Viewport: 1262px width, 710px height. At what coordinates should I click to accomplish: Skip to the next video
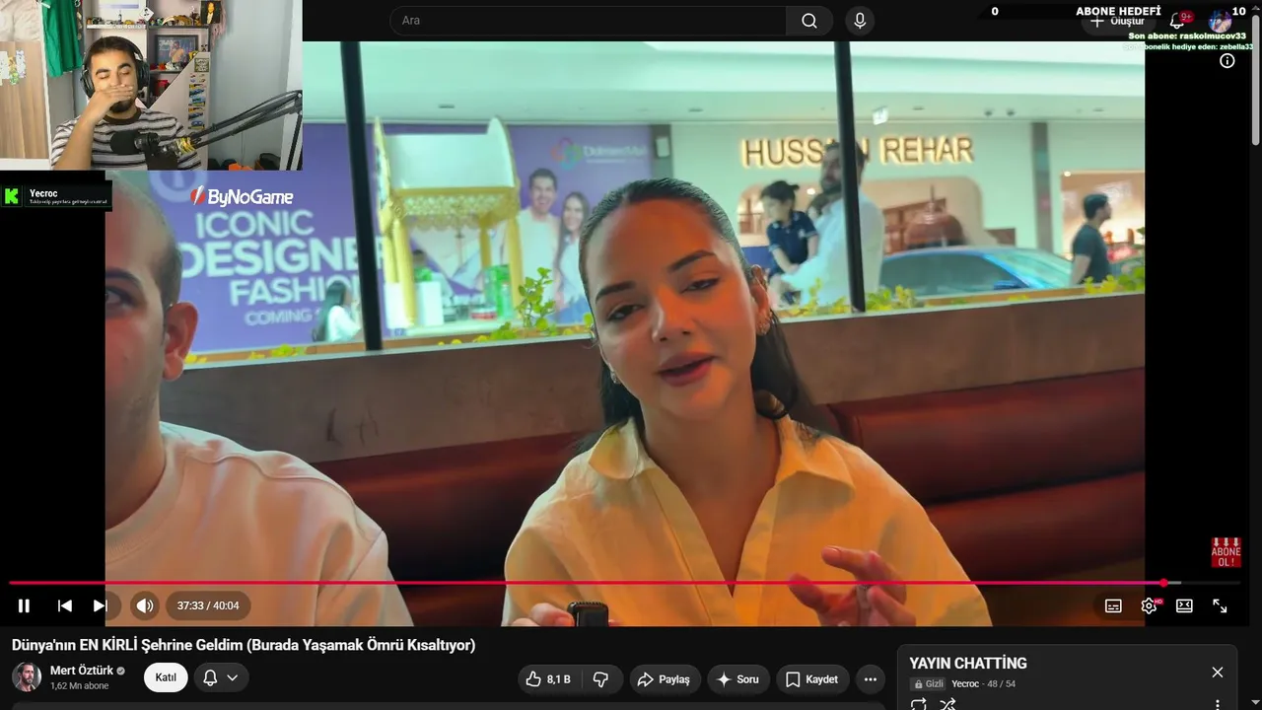(100, 605)
